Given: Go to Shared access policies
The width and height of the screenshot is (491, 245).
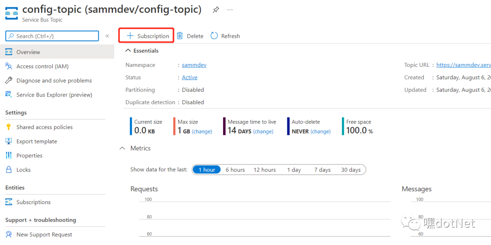Looking at the screenshot, I should [45, 127].
